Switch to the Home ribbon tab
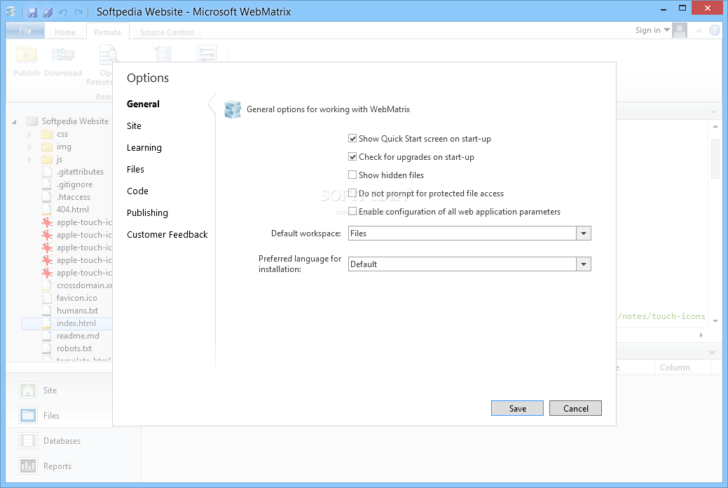 [65, 32]
